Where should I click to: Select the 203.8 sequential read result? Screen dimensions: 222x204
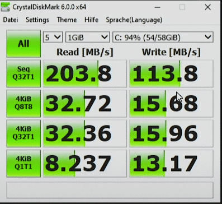pos(85,73)
